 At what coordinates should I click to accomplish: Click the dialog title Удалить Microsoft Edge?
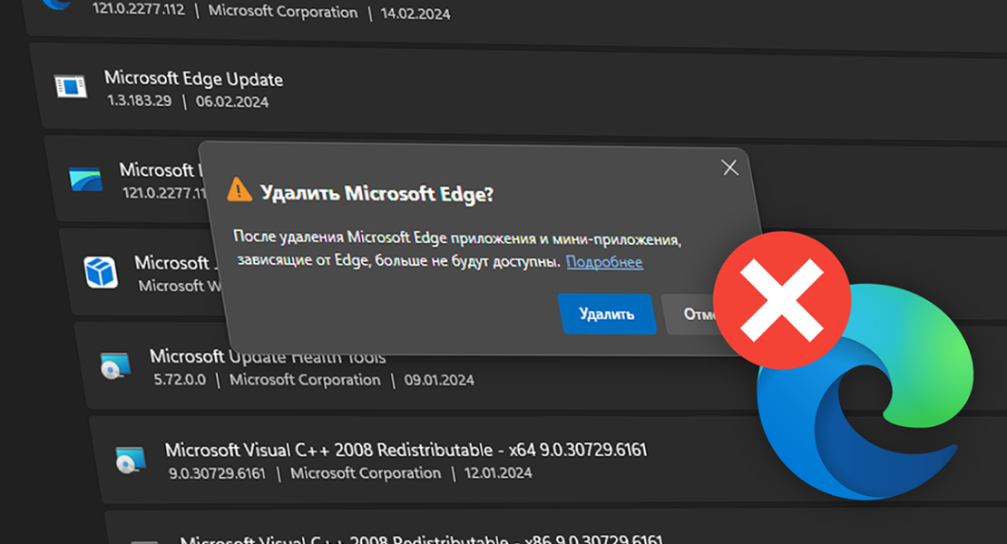[377, 193]
